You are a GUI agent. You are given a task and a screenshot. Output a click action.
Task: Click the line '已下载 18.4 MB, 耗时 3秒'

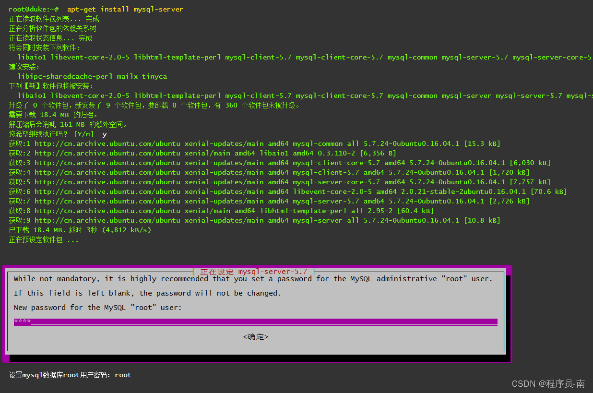coord(80,230)
